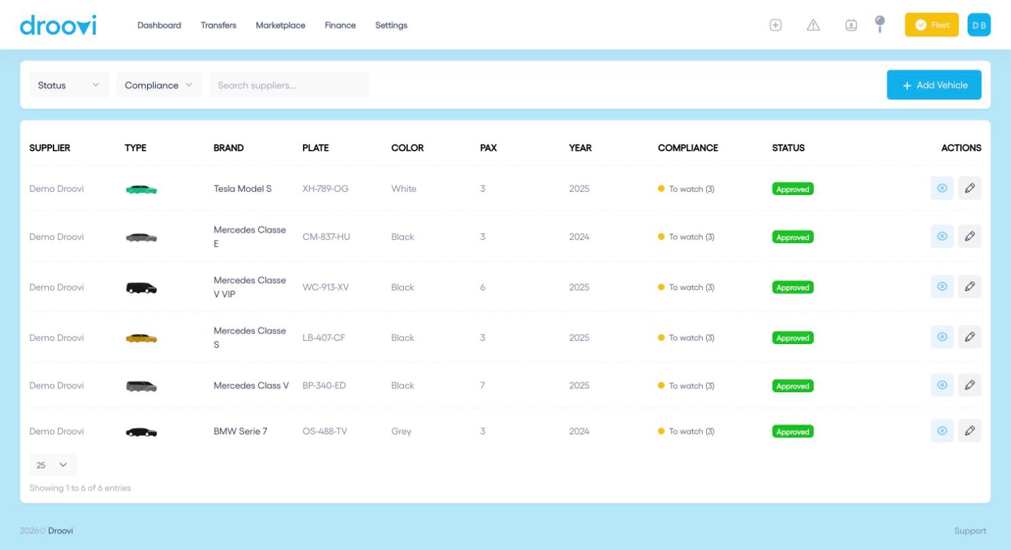Click the green car icon for Tesla Model S
Viewport: 1011px width, 550px height.
coord(142,190)
